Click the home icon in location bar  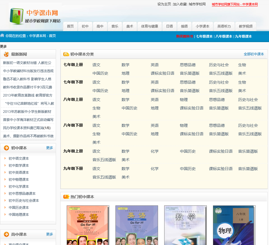2,35
